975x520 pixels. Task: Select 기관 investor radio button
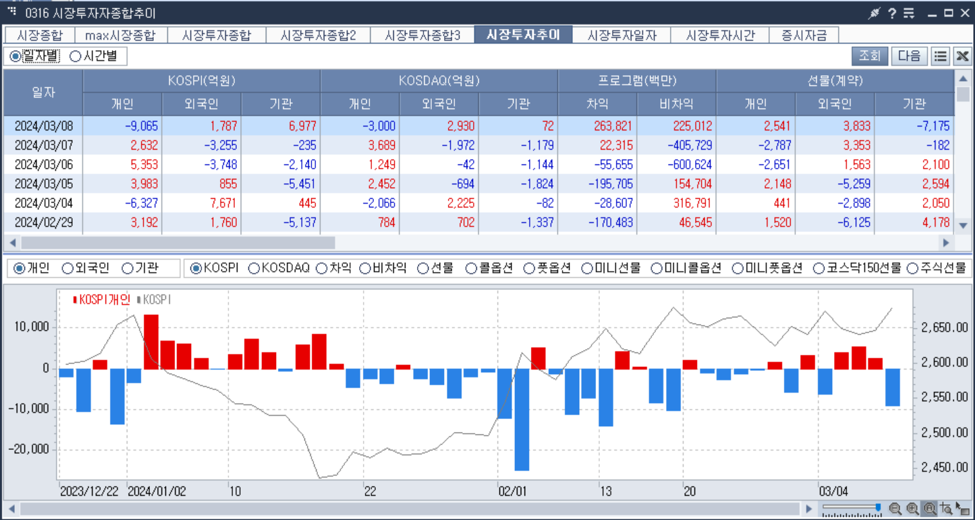(127, 269)
